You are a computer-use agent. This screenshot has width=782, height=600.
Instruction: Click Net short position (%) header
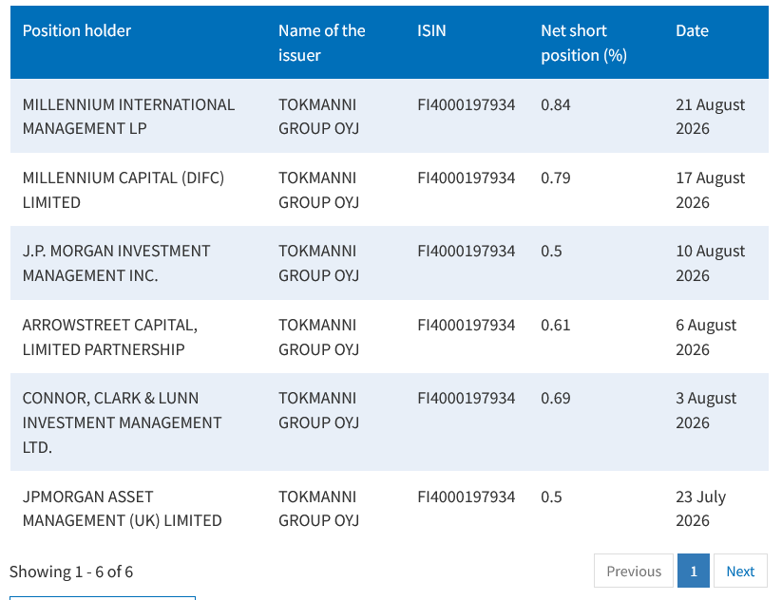coord(583,43)
